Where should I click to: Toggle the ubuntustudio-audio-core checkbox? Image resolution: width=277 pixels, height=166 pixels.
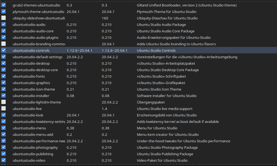point(4,31)
